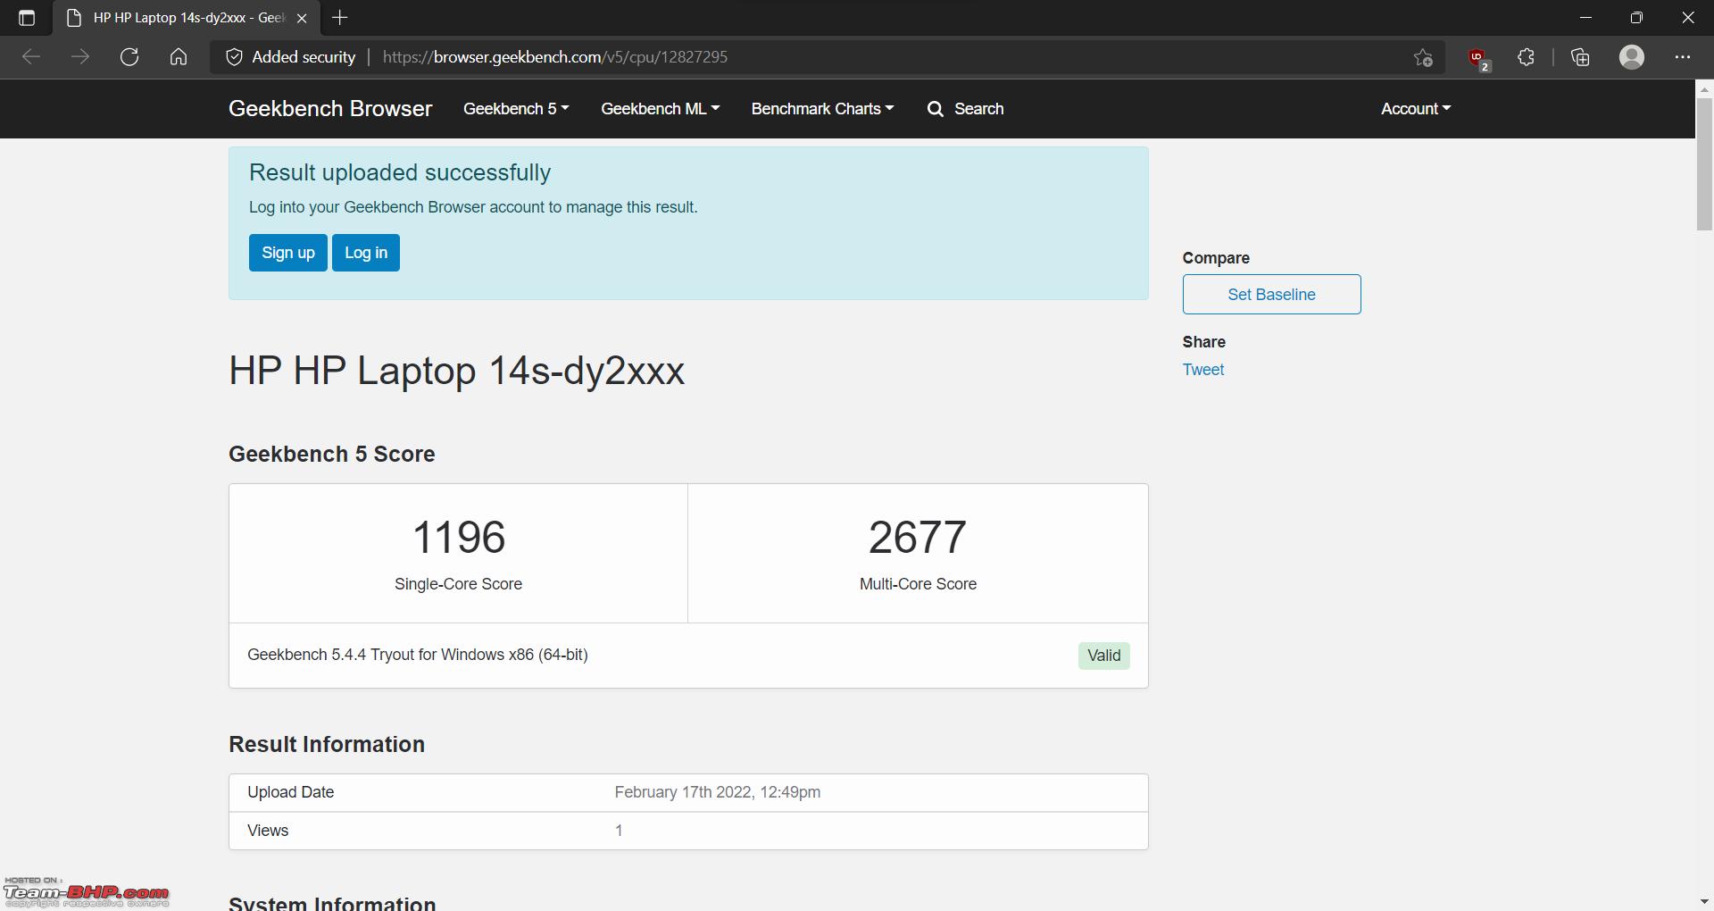Click the Result uploaded successfully heading

pyautogui.click(x=400, y=172)
